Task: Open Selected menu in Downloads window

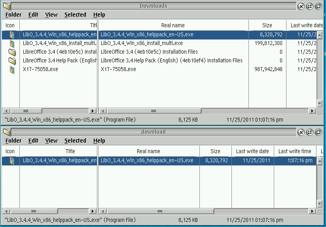Action: tap(75, 15)
